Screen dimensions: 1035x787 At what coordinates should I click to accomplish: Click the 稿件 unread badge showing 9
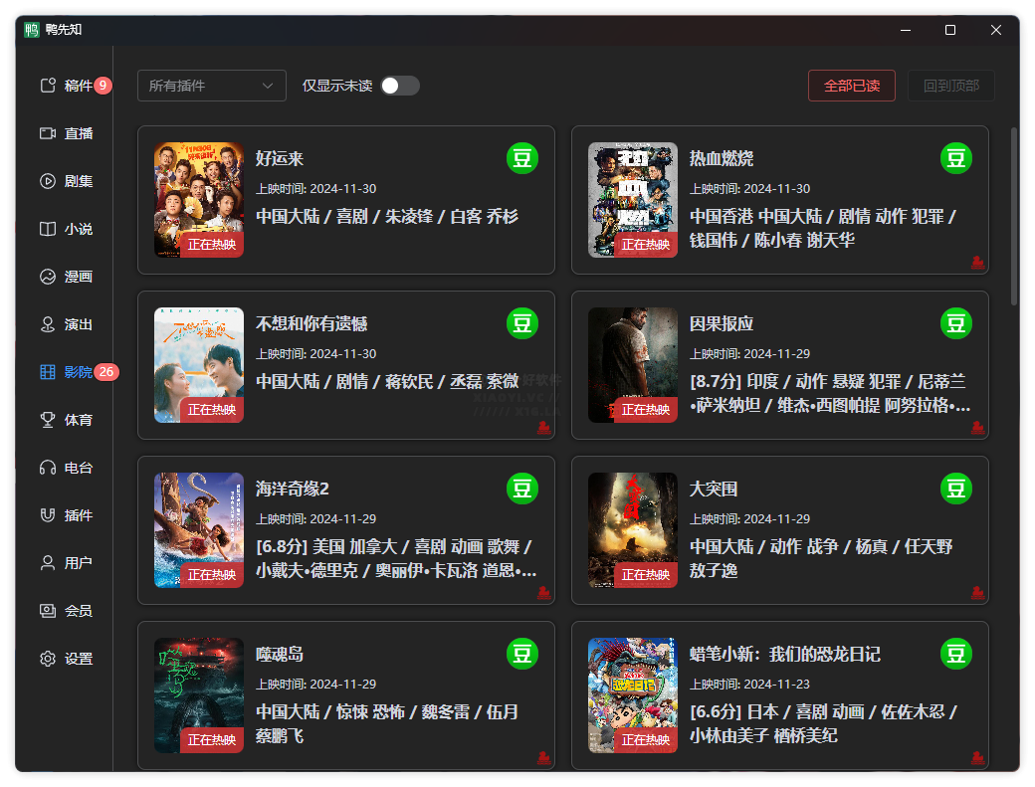click(103, 86)
